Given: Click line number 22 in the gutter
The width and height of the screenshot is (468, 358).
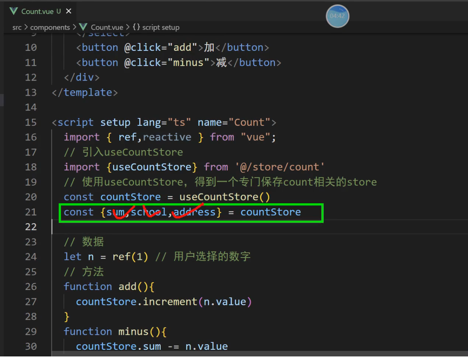Looking at the screenshot, I should point(31,227).
